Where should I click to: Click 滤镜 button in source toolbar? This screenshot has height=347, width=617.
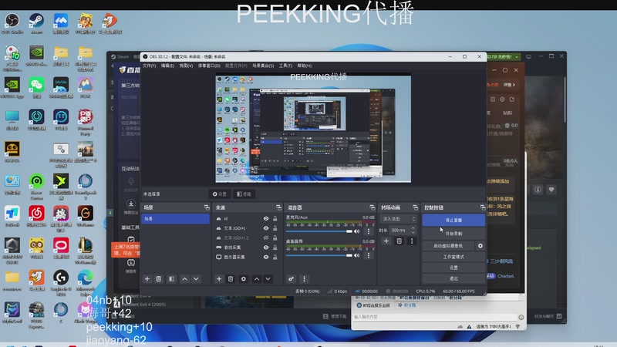tap(244, 194)
